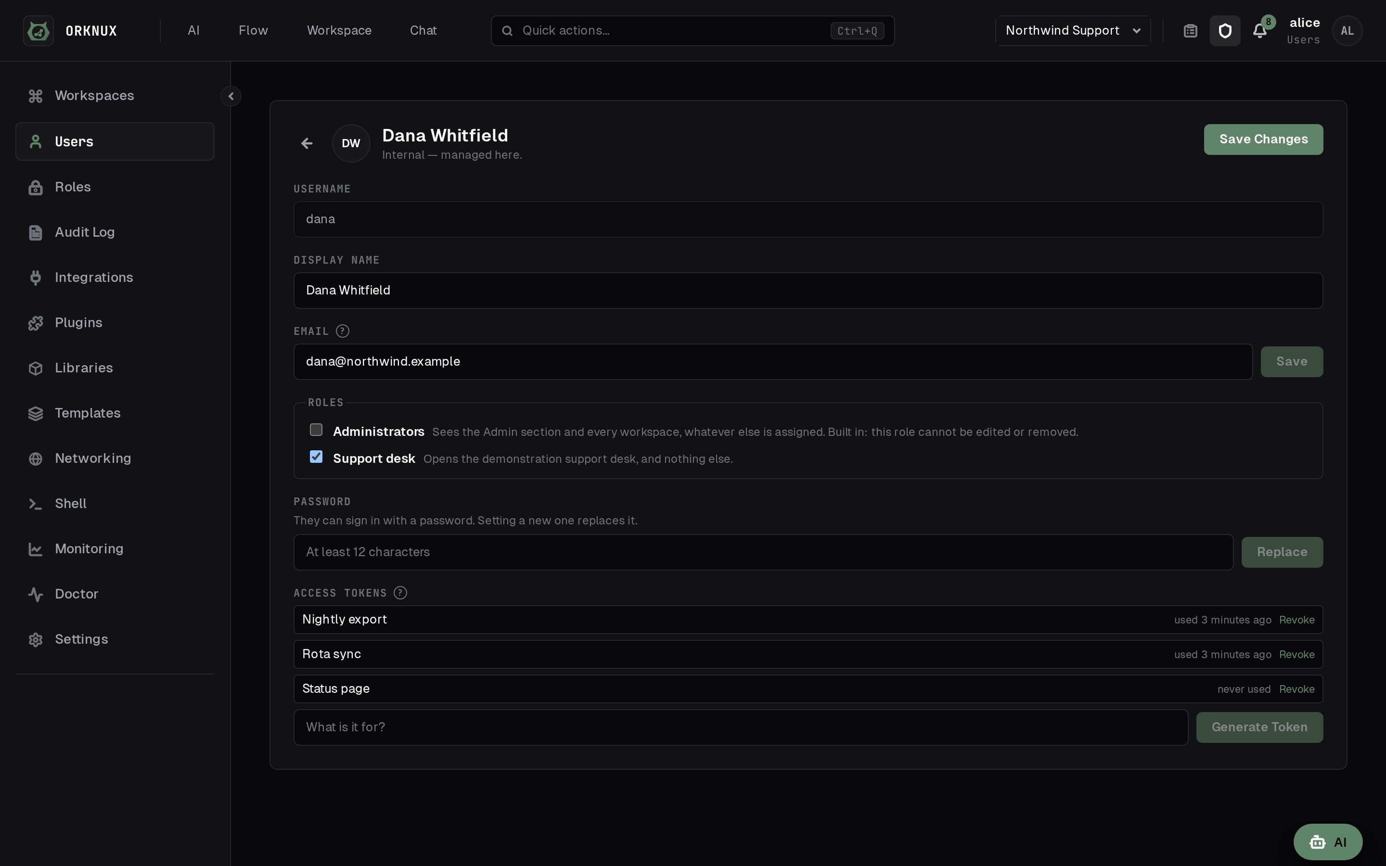Screen dimensions: 1386x866
Task: Open the Plugins page
Action: [115, 322]
